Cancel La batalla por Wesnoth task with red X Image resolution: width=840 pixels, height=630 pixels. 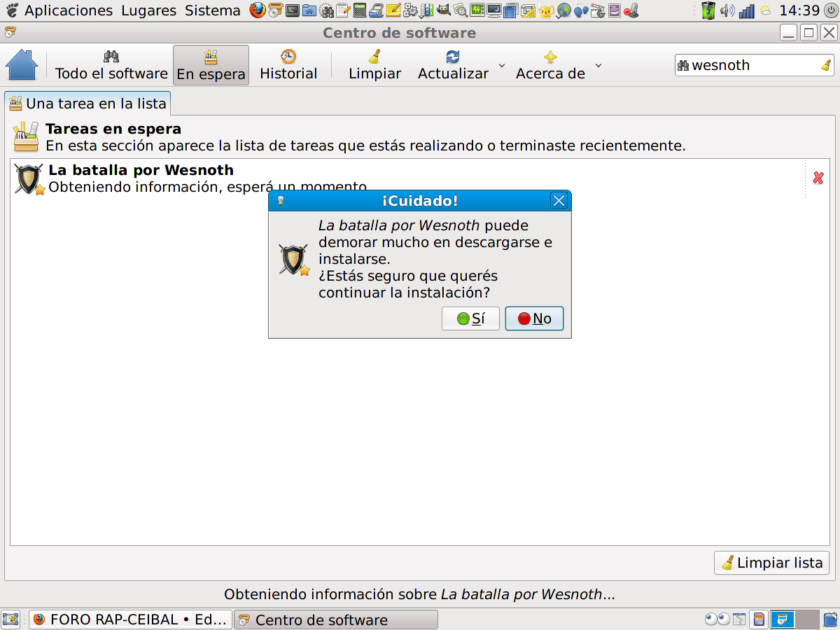[818, 178]
